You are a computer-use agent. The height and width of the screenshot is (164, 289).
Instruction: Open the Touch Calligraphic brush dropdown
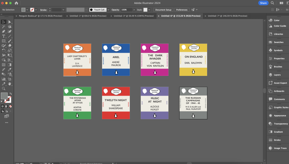coord(108,10)
